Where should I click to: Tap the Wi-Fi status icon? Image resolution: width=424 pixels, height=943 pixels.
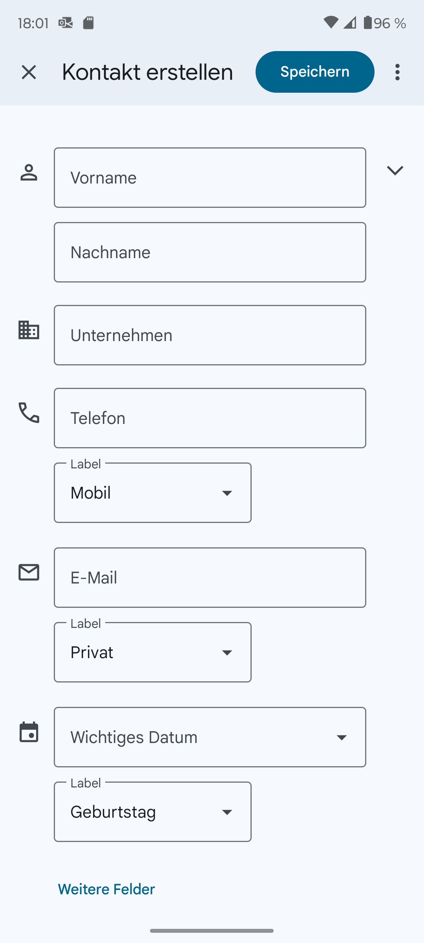[331, 23]
